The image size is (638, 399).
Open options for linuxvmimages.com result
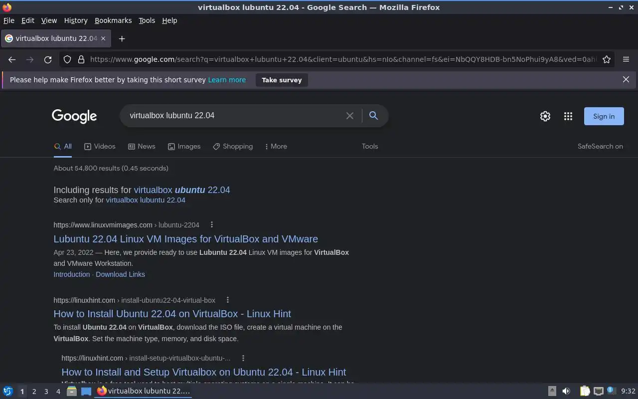tap(212, 225)
